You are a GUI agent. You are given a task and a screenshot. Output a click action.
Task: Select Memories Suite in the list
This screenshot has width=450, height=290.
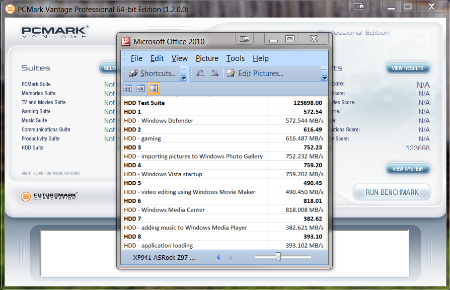tap(39, 93)
